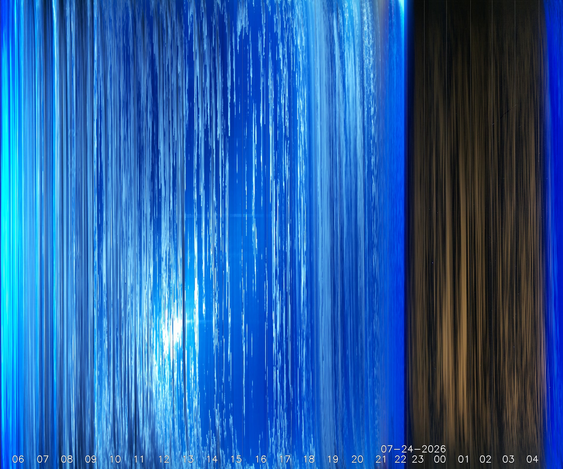Click the 07-24-2026 date label
Screen dimensions: 563x469
413,449
